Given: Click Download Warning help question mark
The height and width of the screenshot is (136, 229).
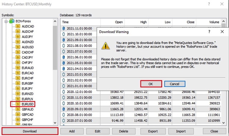Looking at the screenshot, I should 209,31.
